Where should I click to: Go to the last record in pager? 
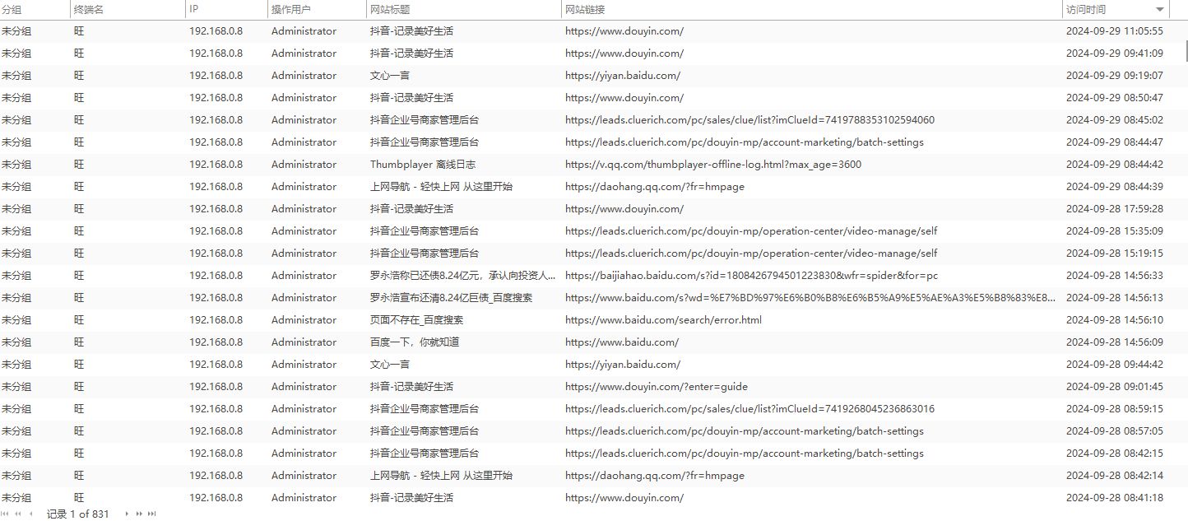pyautogui.click(x=151, y=514)
